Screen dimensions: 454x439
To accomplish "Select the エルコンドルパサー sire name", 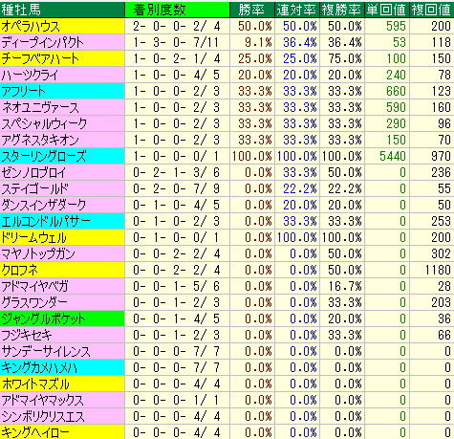I will (62, 221).
